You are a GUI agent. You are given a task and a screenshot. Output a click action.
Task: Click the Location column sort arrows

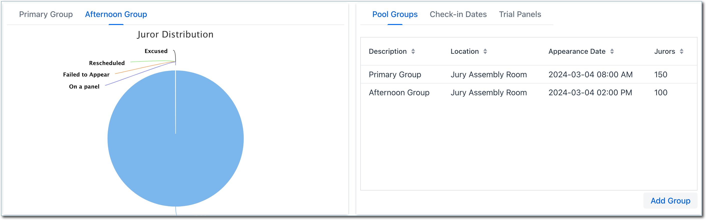485,51
